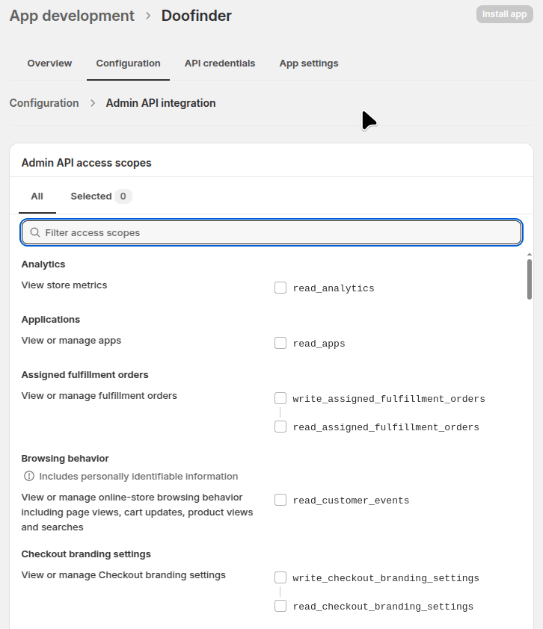Show All access scopes tab

point(37,196)
